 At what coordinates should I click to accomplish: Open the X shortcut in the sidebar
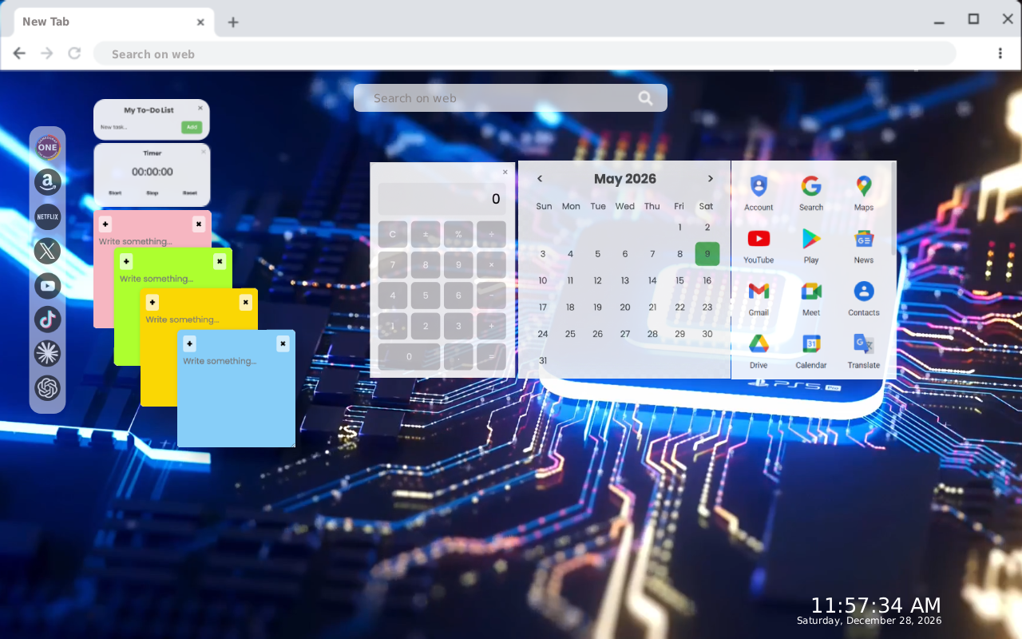(48, 251)
